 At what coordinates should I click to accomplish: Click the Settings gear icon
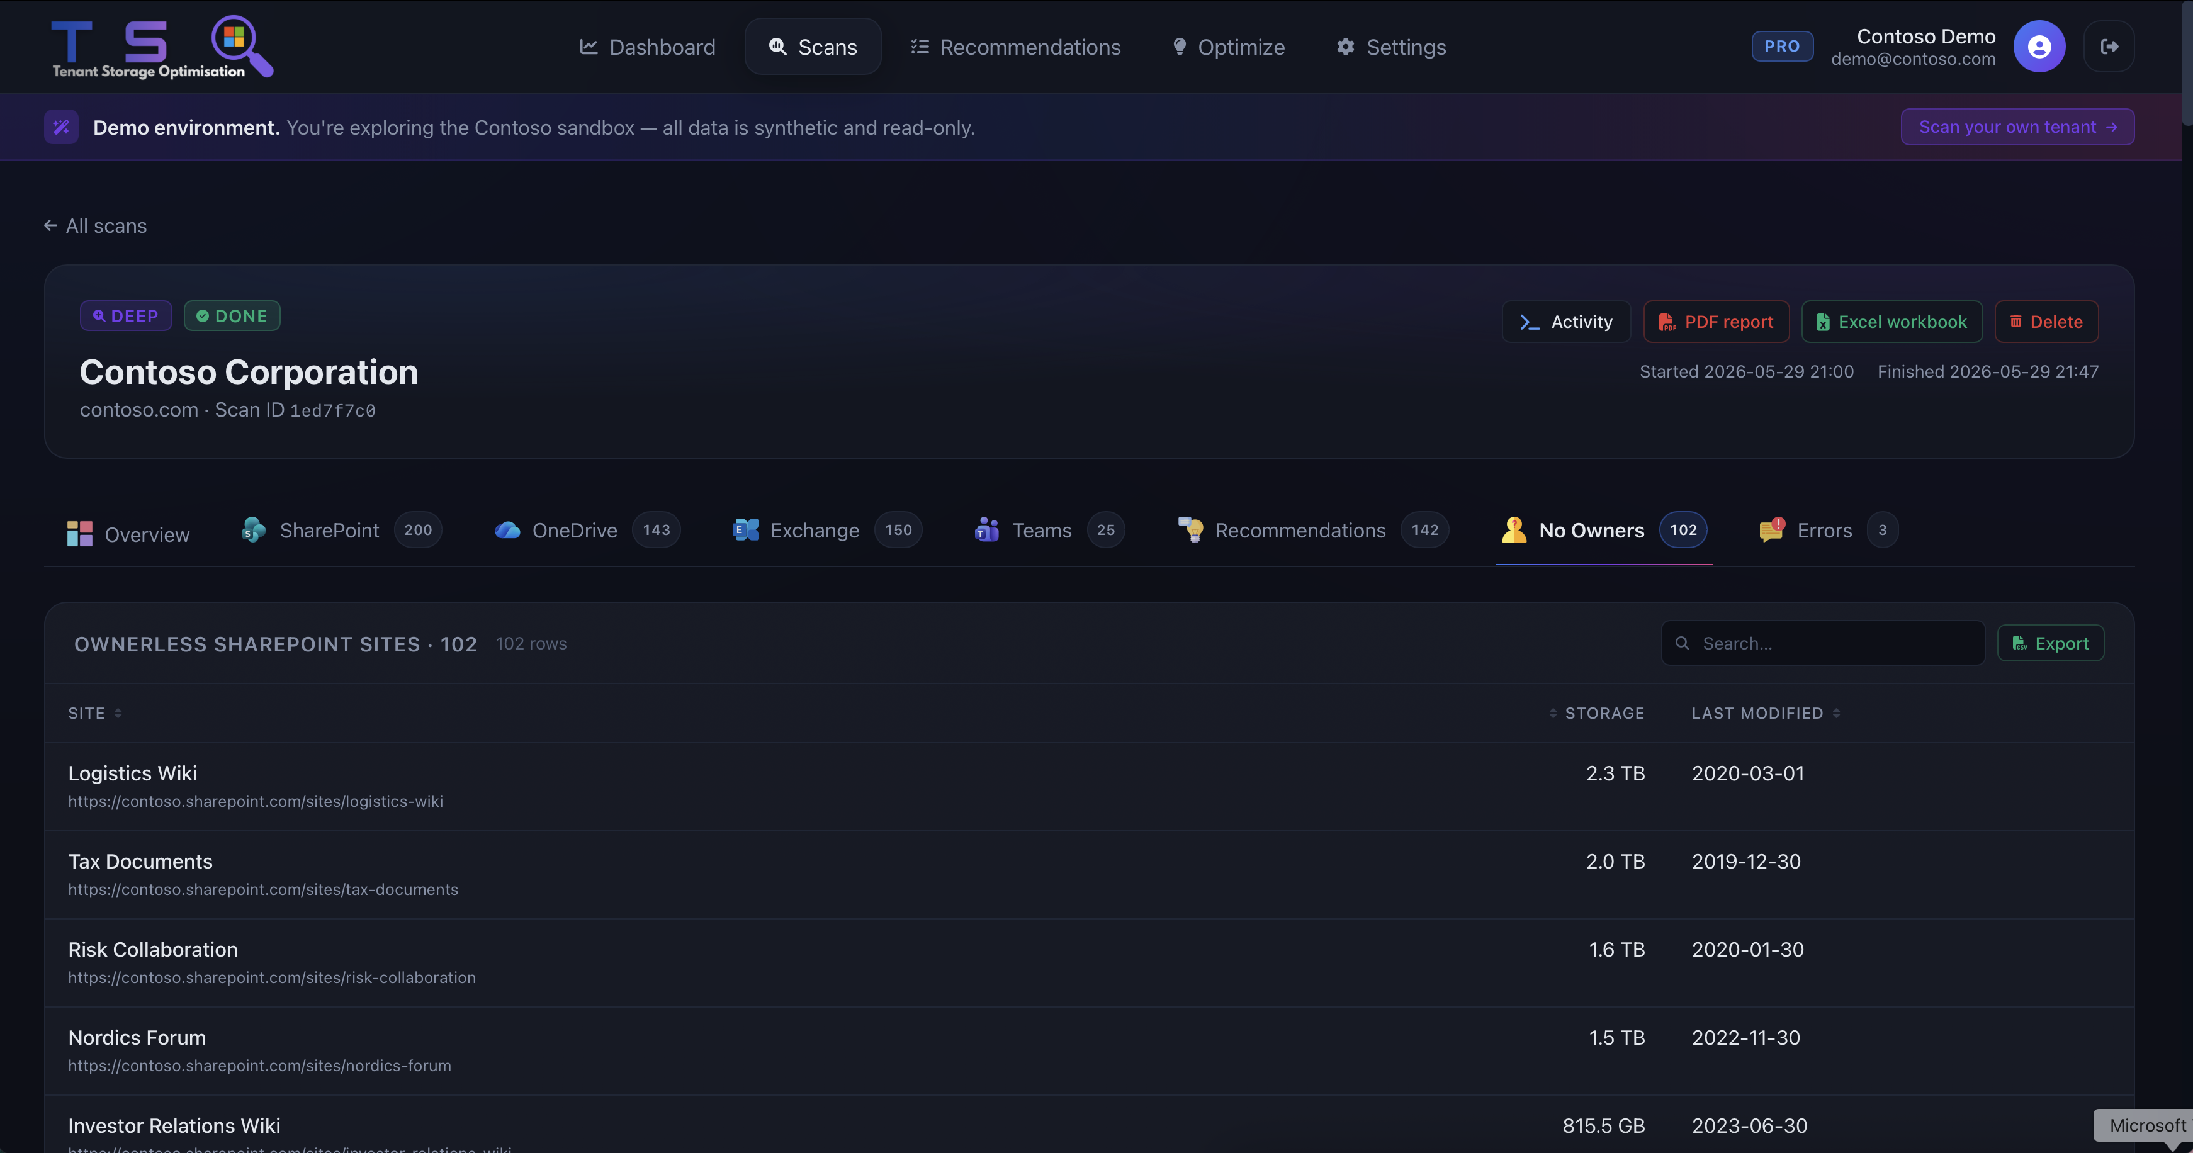pos(1345,47)
